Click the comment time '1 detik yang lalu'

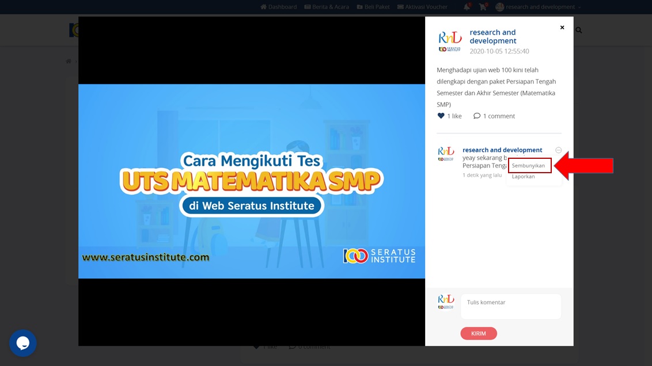tap(482, 176)
